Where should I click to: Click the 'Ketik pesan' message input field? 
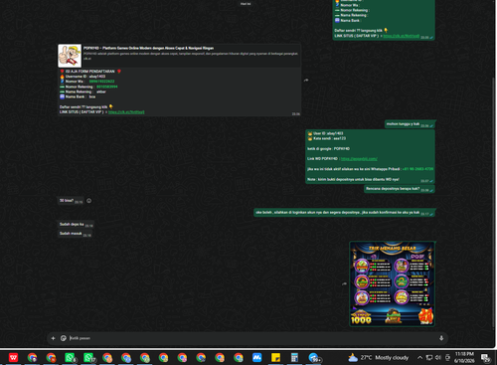251,338
